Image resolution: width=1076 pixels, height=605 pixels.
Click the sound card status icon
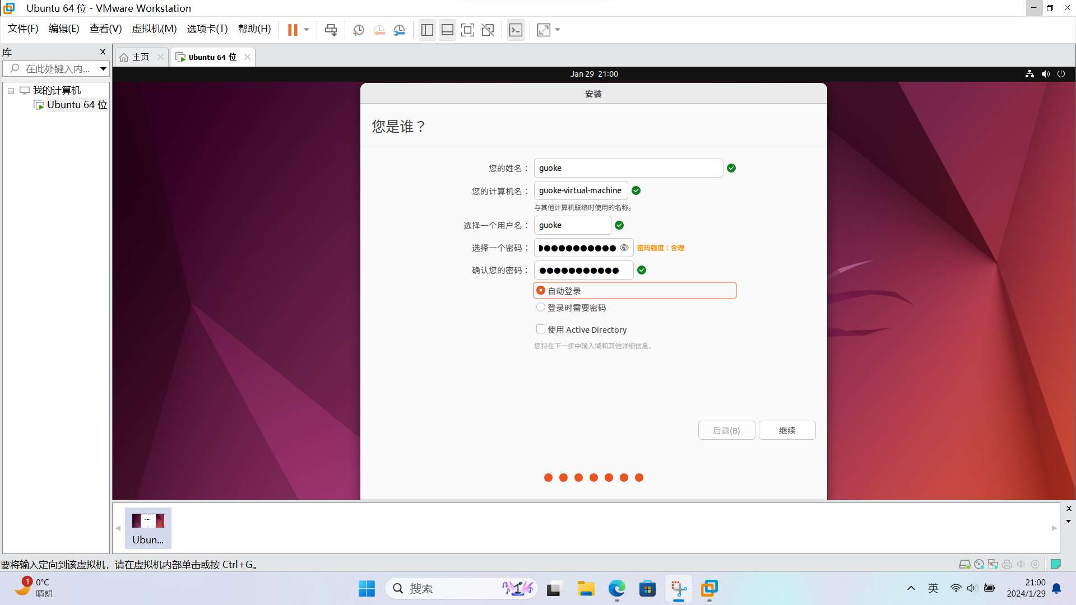(x=1021, y=564)
